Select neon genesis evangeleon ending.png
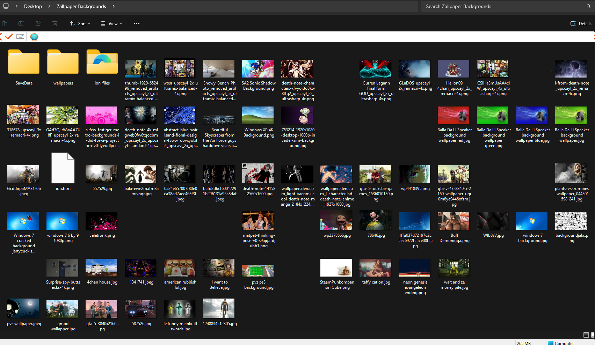Viewport: 595px width, 345px height. (414, 267)
